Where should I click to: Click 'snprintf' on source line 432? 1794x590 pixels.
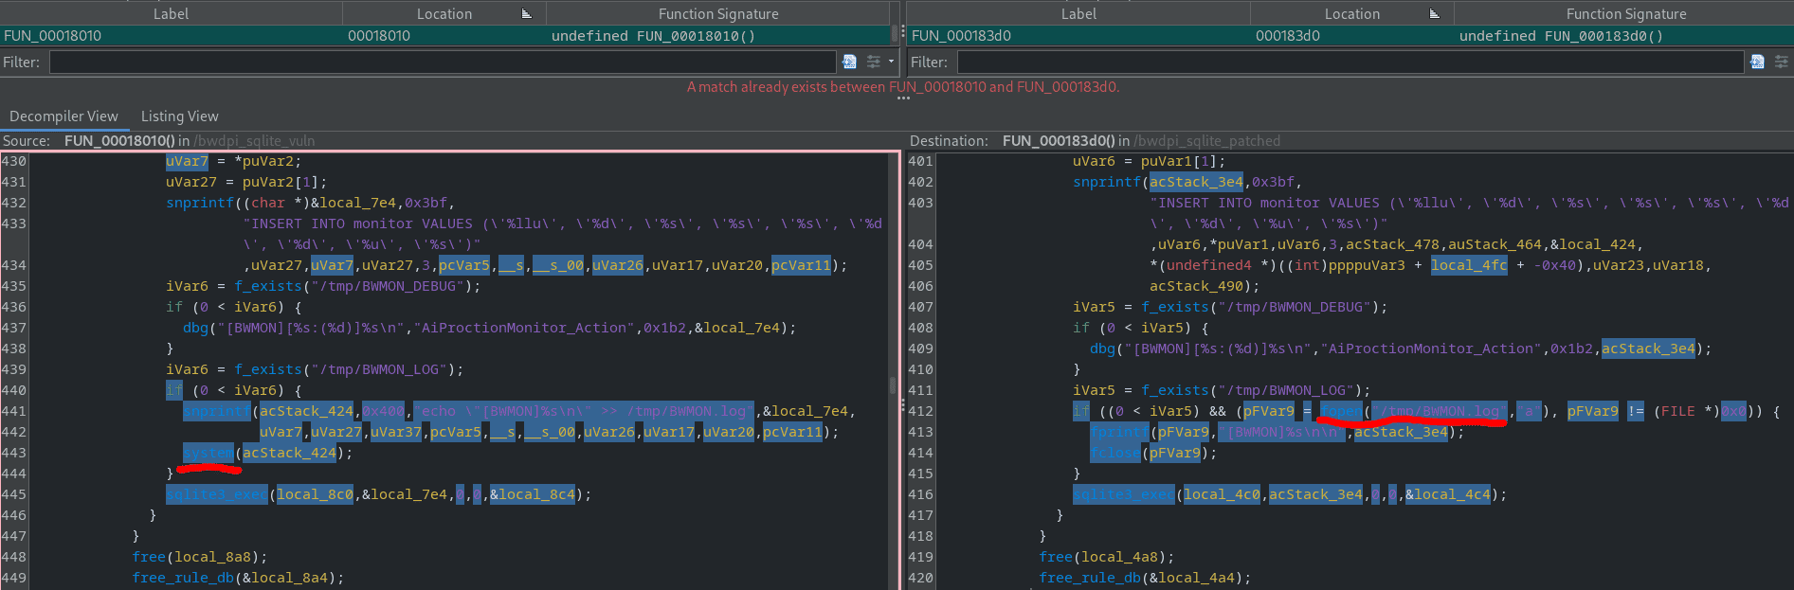pos(200,203)
